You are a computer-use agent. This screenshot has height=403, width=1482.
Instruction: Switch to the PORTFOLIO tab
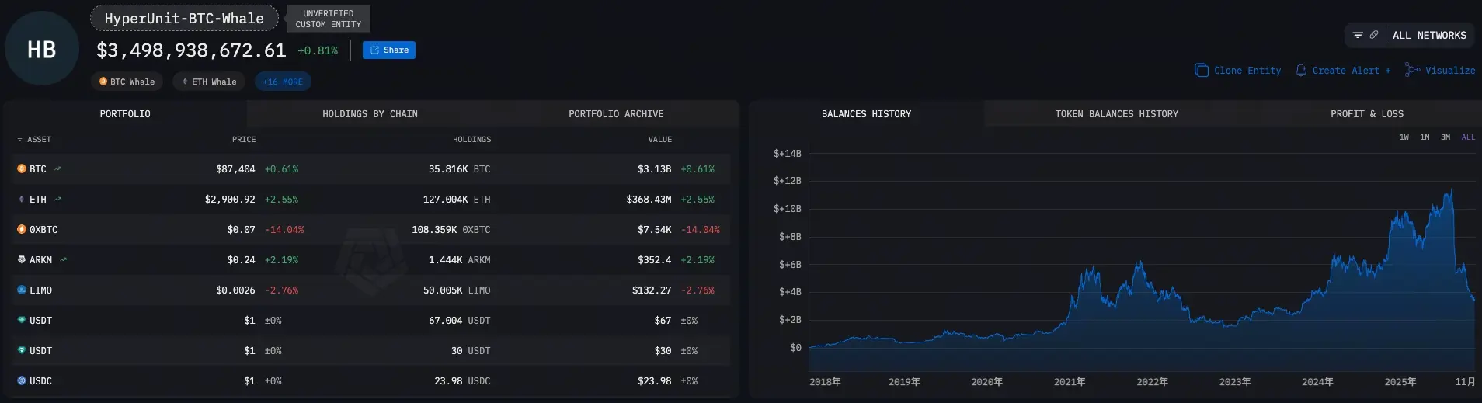coord(125,114)
